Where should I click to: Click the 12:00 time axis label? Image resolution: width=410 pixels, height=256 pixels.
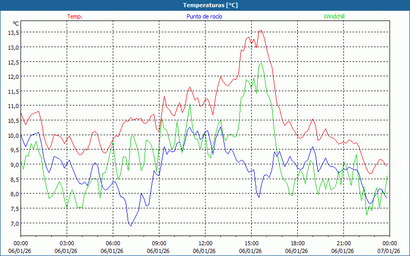point(205,243)
